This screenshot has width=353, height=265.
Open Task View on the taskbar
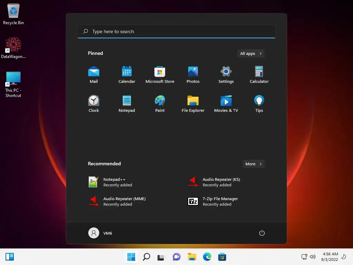[161, 257]
